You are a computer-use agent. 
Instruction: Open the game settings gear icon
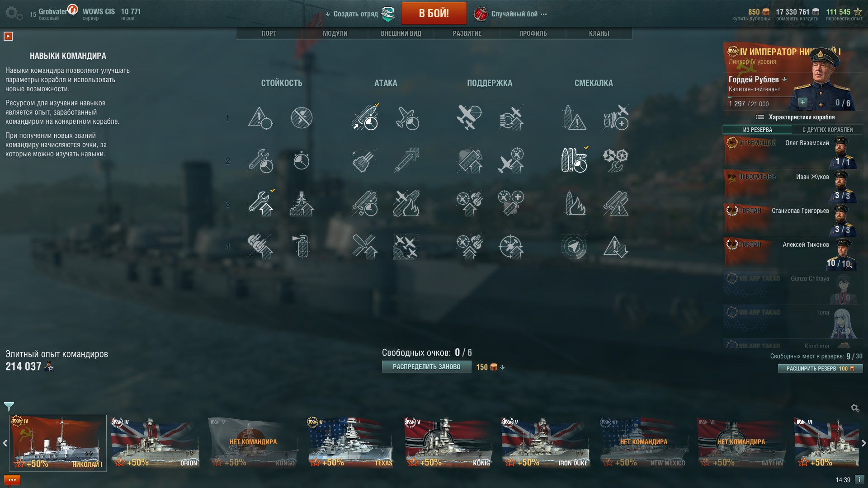coord(14,14)
